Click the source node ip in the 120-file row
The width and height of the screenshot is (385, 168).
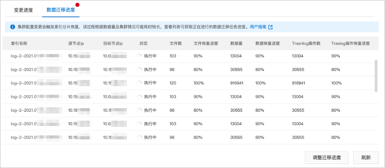(x=79, y=83)
